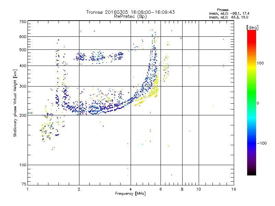Click the '500' height axis tick label

click(x=23, y=50)
